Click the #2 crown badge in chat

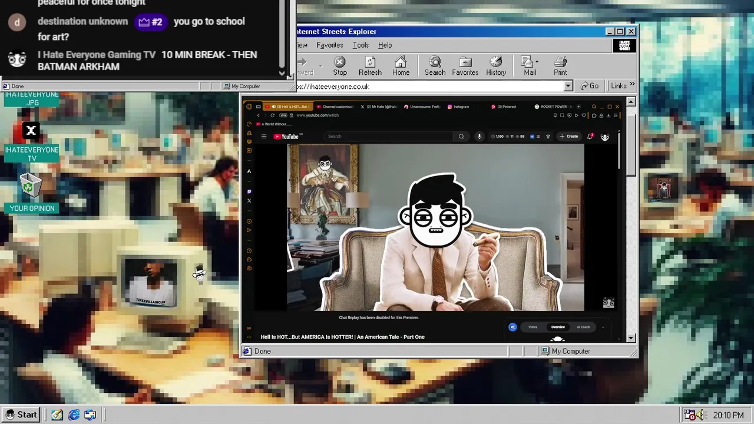click(151, 22)
